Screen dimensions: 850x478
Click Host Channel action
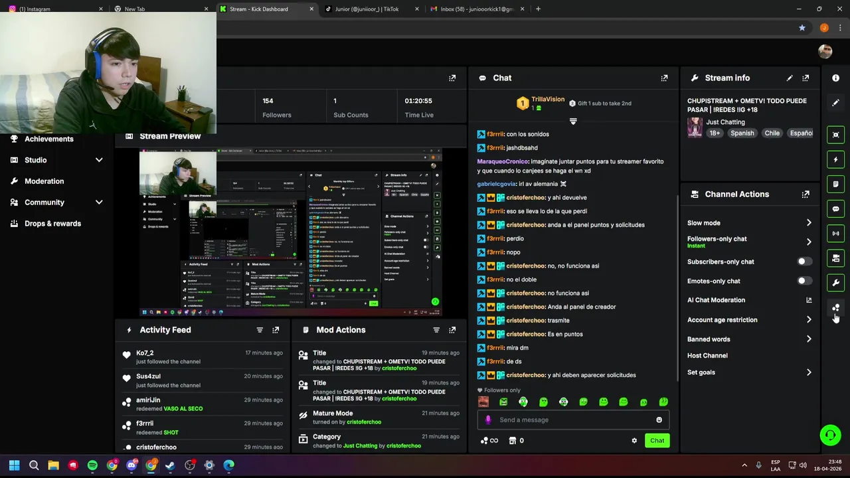pyautogui.click(x=707, y=356)
